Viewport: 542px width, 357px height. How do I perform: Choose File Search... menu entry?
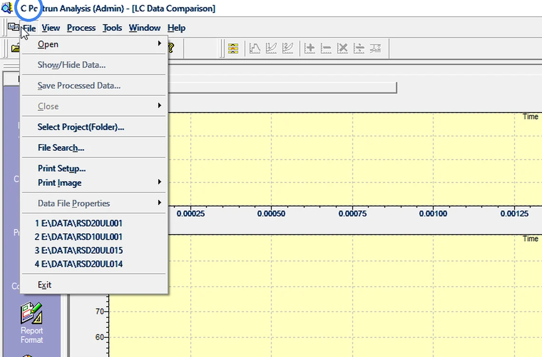tap(94, 148)
